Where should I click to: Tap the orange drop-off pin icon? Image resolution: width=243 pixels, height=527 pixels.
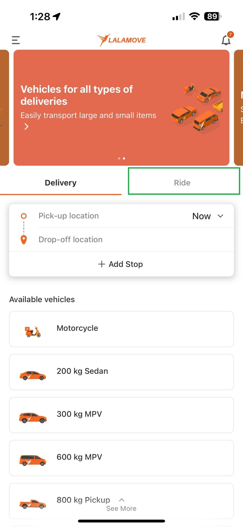[24, 240]
